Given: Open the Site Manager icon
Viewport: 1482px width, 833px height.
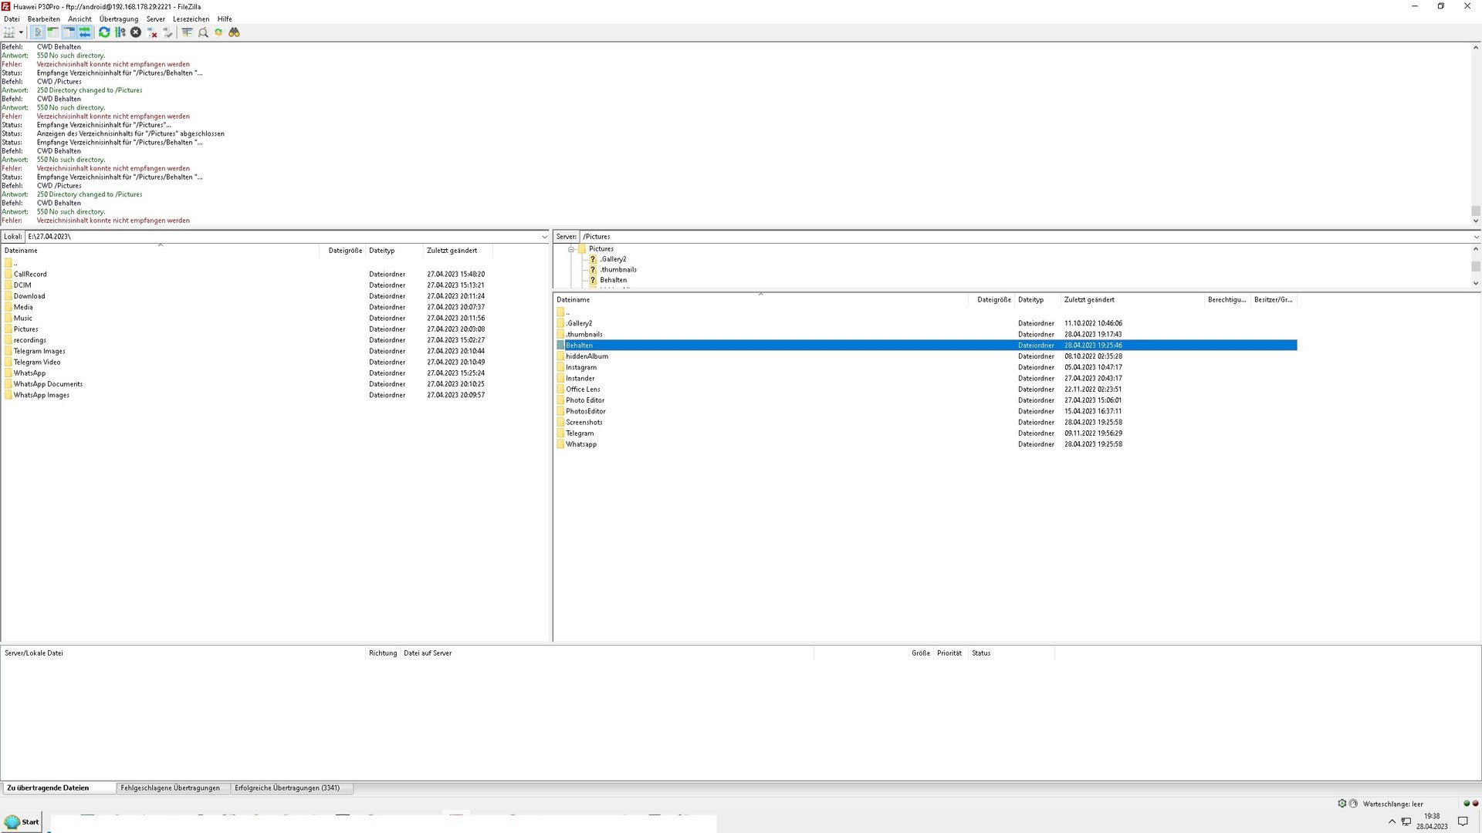Looking at the screenshot, I should [x=9, y=32].
